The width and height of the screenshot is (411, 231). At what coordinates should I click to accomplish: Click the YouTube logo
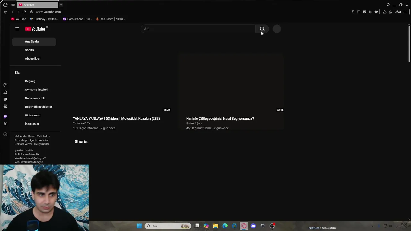coord(35,29)
